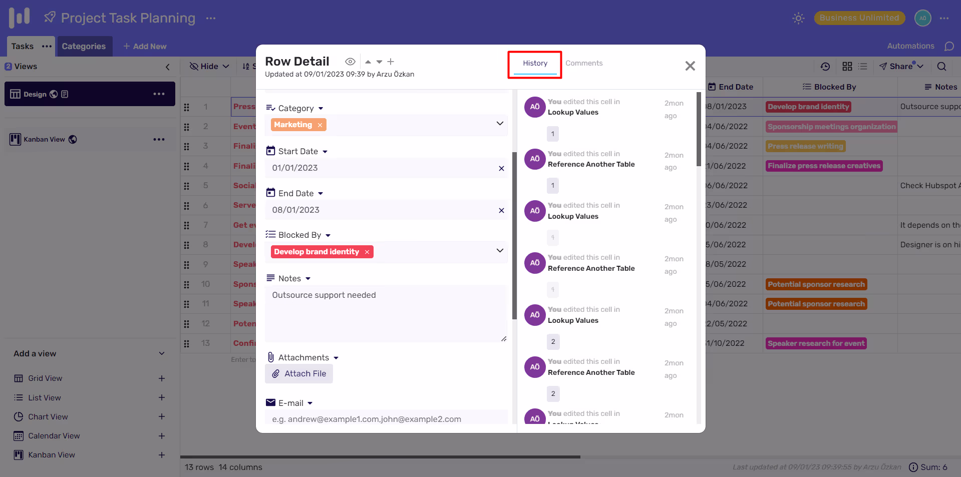Add a Calendar View with plus icon

[x=162, y=436]
